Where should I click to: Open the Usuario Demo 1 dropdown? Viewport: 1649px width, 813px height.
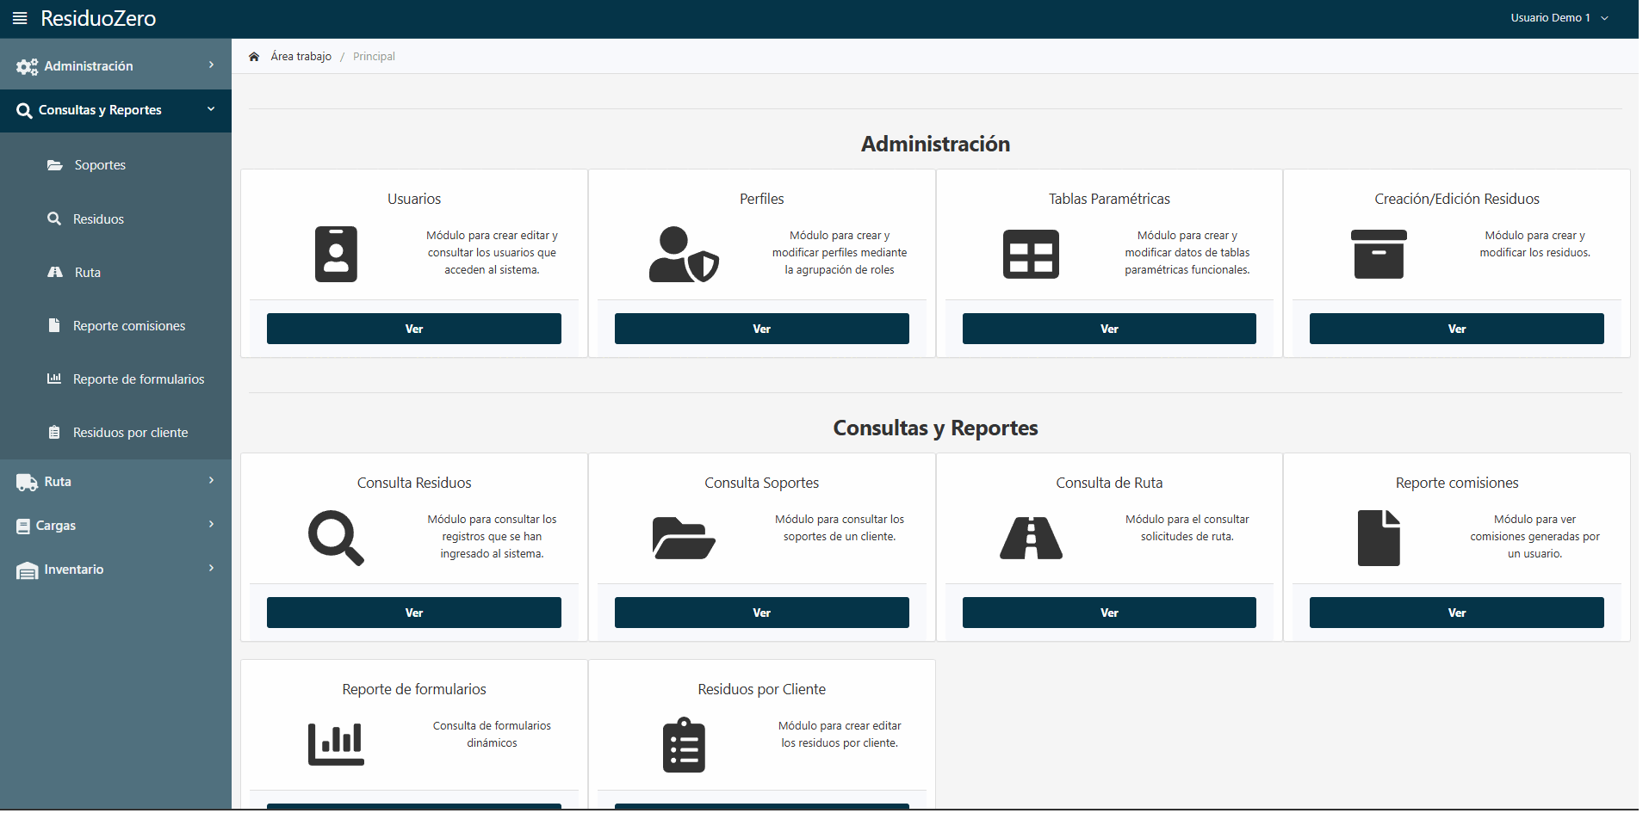click(x=1559, y=18)
